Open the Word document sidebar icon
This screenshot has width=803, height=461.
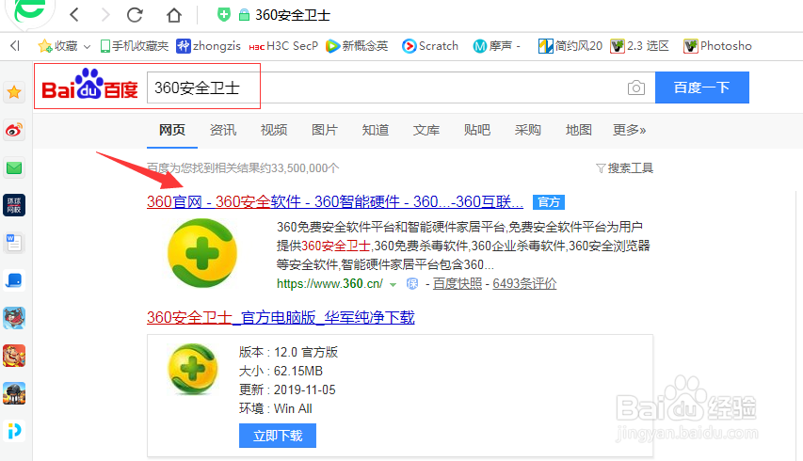click(x=14, y=243)
